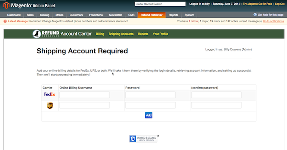The width and height of the screenshot is (287, 150).
Task: Click the 'Saturday, June 7, 2014' date text
Action: pos(226,4)
